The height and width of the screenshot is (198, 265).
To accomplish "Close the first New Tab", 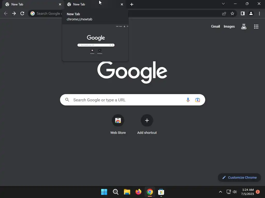I will (60, 4).
